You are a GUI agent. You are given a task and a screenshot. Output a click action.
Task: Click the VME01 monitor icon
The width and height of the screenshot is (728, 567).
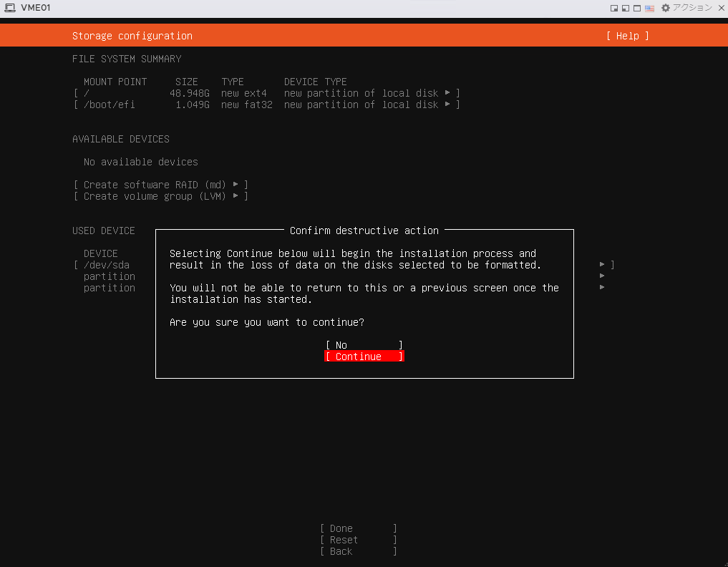click(x=10, y=8)
